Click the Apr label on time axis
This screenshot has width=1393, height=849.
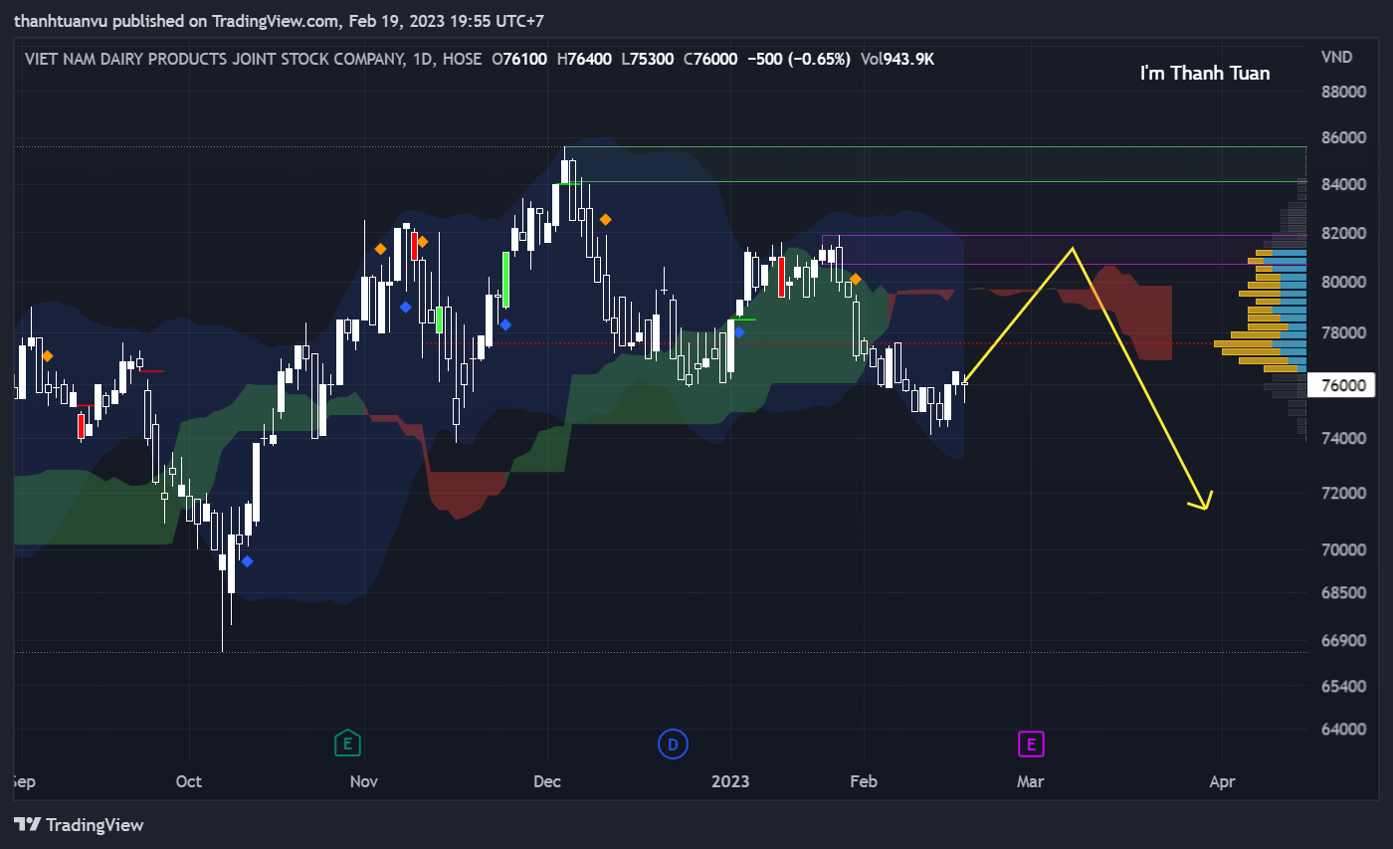tap(1222, 781)
